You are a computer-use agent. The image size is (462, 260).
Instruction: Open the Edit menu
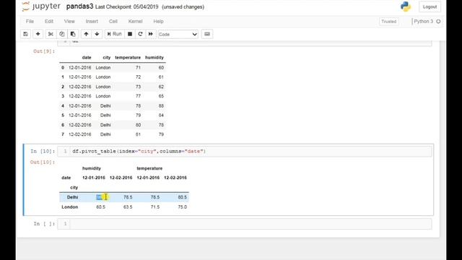[49, 22]
